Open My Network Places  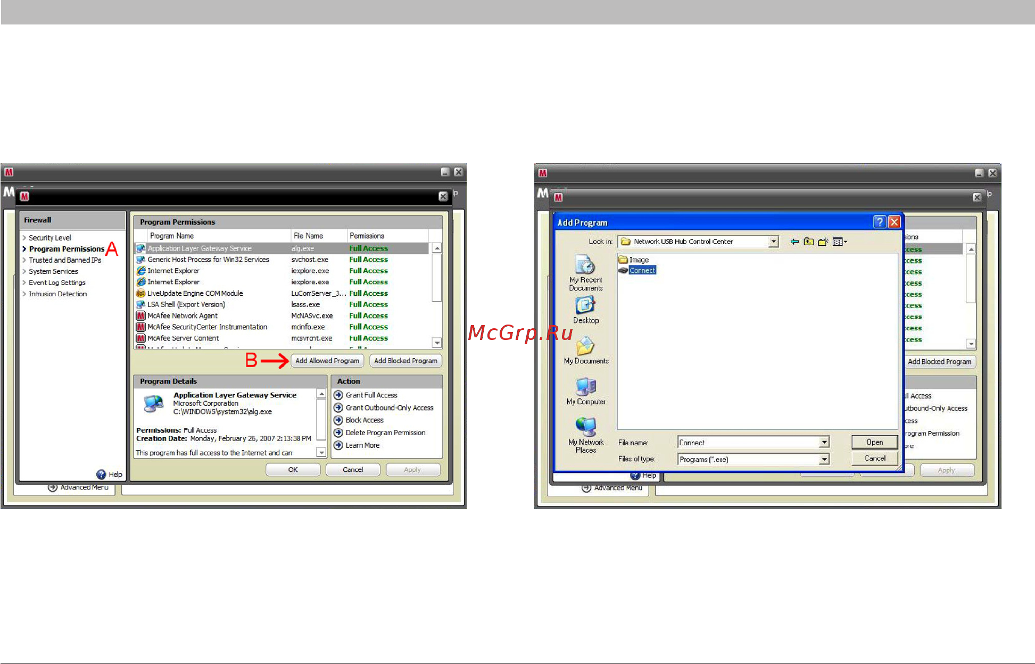[586, 435]
